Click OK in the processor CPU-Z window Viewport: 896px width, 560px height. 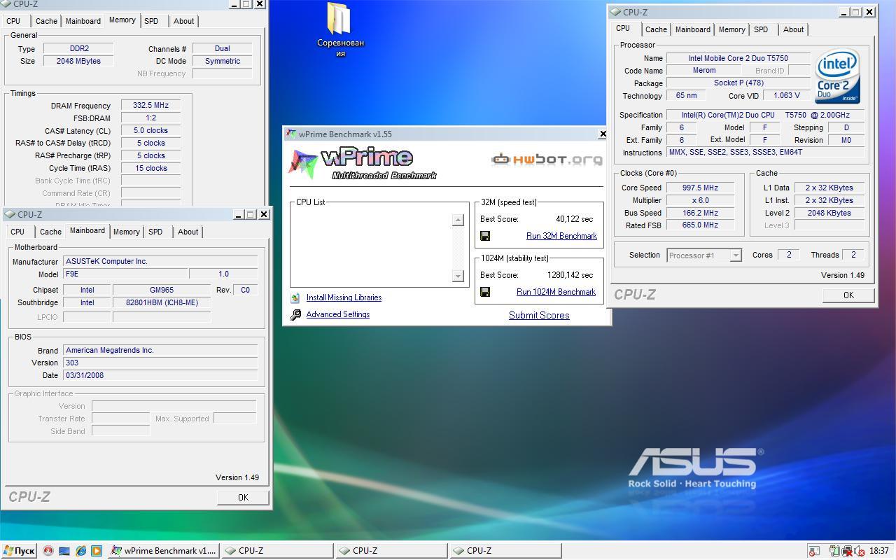848,295
